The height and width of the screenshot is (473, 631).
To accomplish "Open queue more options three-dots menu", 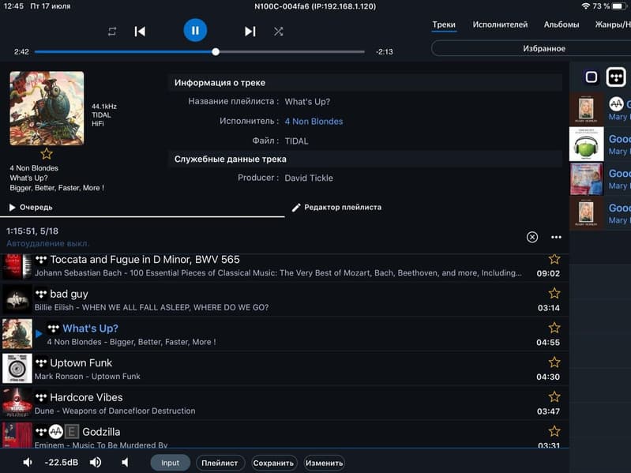I will click(556, 237).
